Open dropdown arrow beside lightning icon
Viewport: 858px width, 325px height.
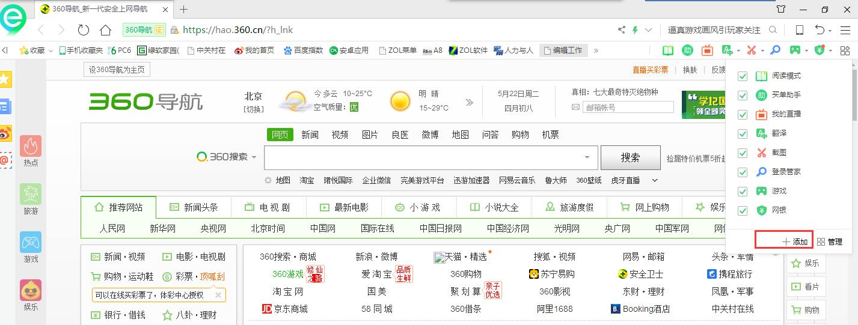tap(648, 30)
